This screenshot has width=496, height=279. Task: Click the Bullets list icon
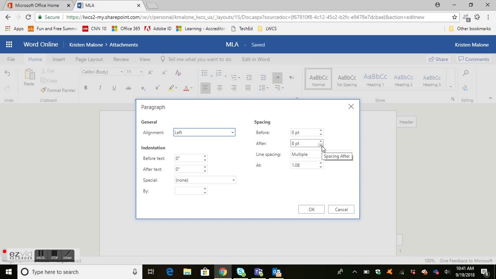point(205,72)
